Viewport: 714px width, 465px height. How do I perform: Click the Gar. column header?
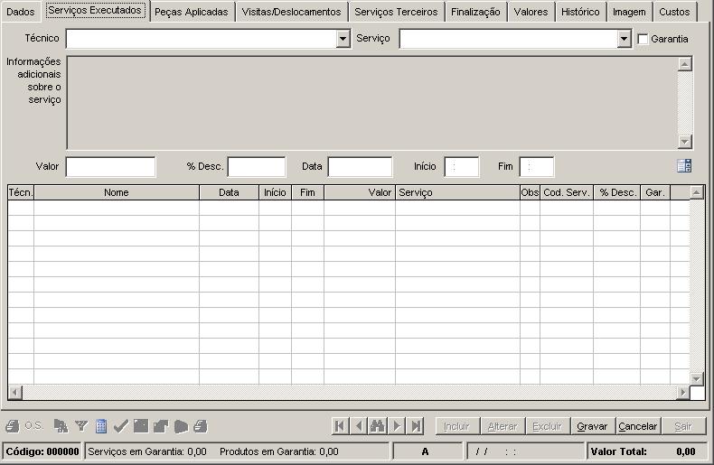655,192
